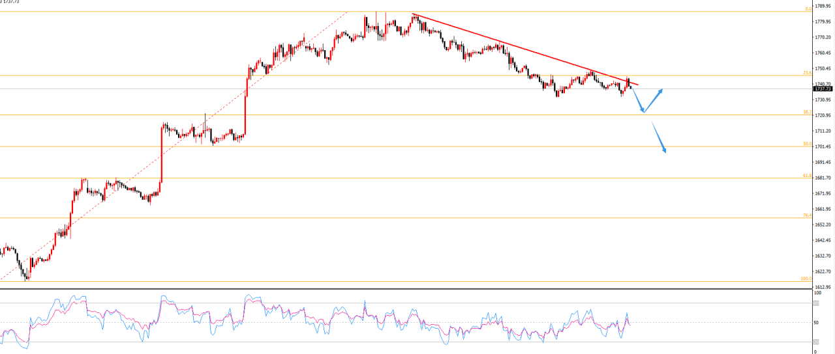Click the 23.6 Fibonacci level label
This screenshot has height=354, width=835.
point(806,73)
